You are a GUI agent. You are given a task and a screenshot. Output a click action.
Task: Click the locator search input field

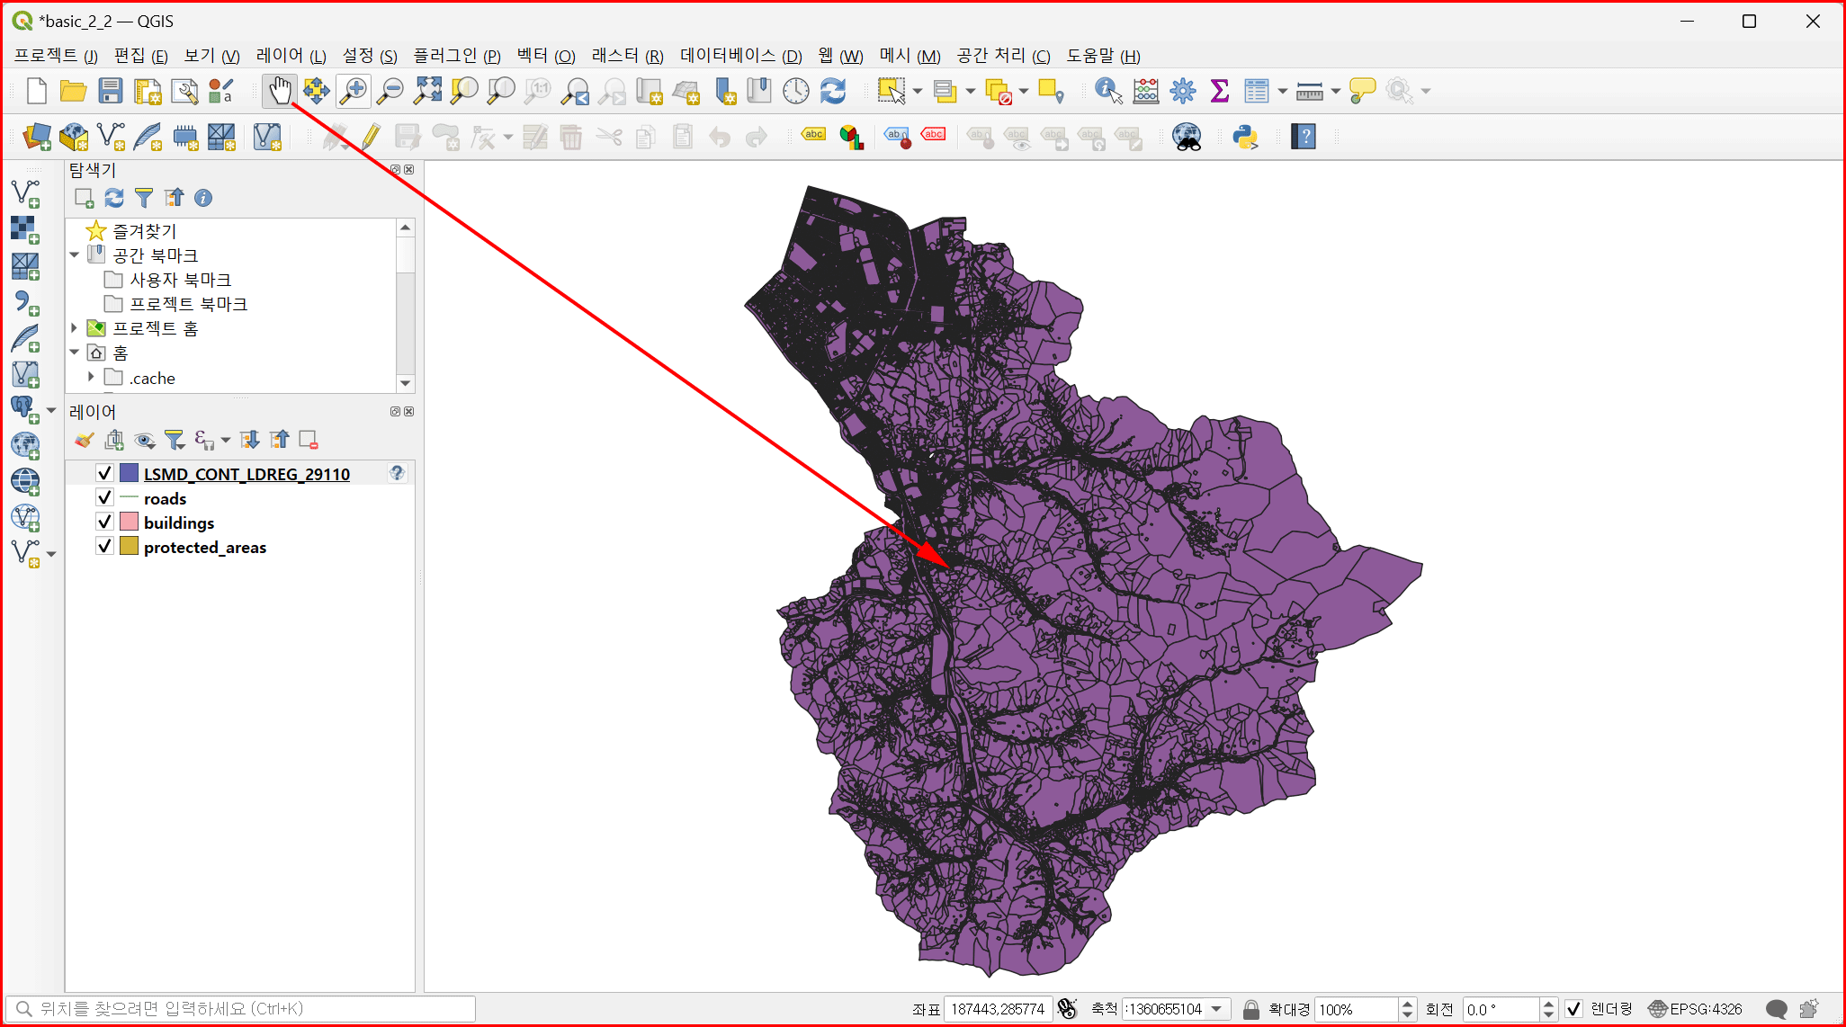[243, 1009]
